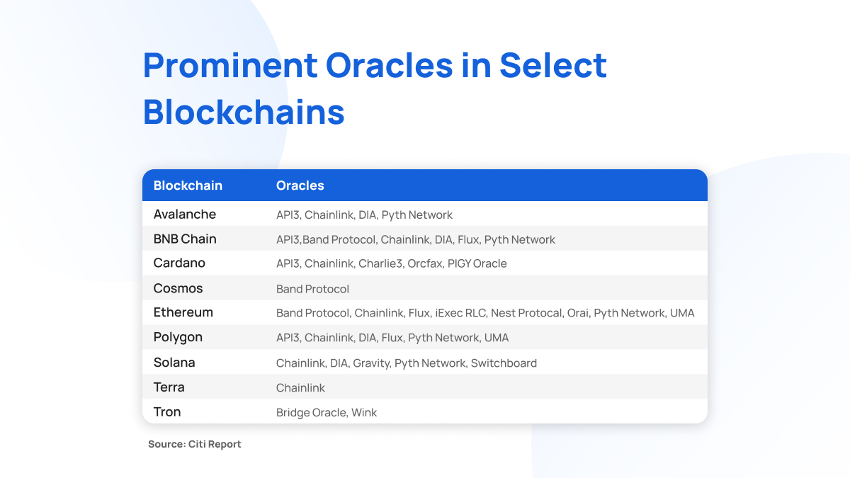Click the "Source: Citi Report" caption
850x478 pixels.
195,444
